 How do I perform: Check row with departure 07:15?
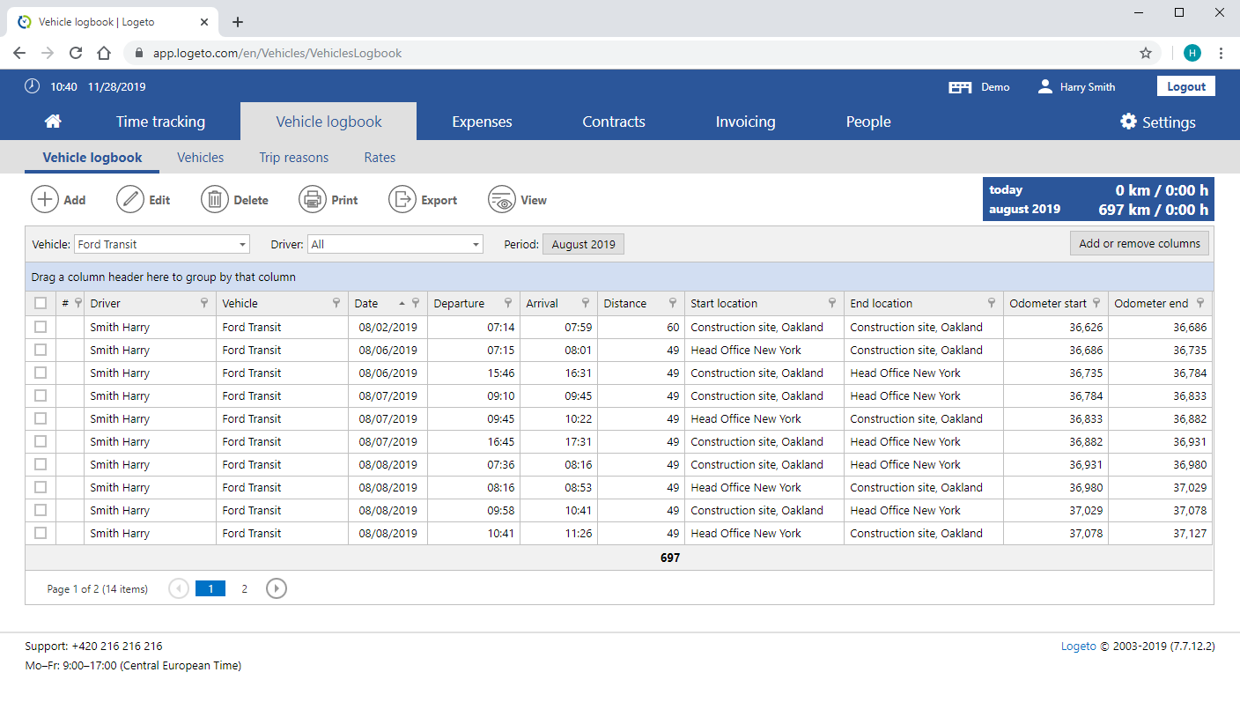click(x=41, y=350)
